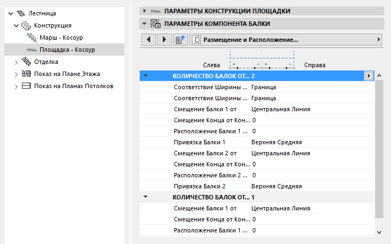Select the Конструкция tree item
The width and height of the screenshot is (391, 244).
coord(53,25)
